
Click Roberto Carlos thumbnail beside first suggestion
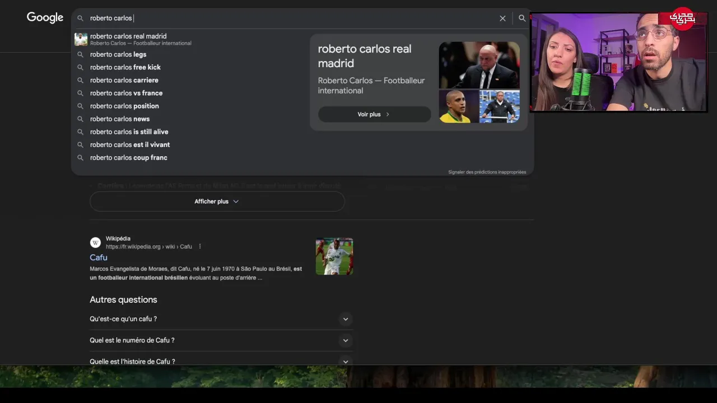[x=81, y=39]
